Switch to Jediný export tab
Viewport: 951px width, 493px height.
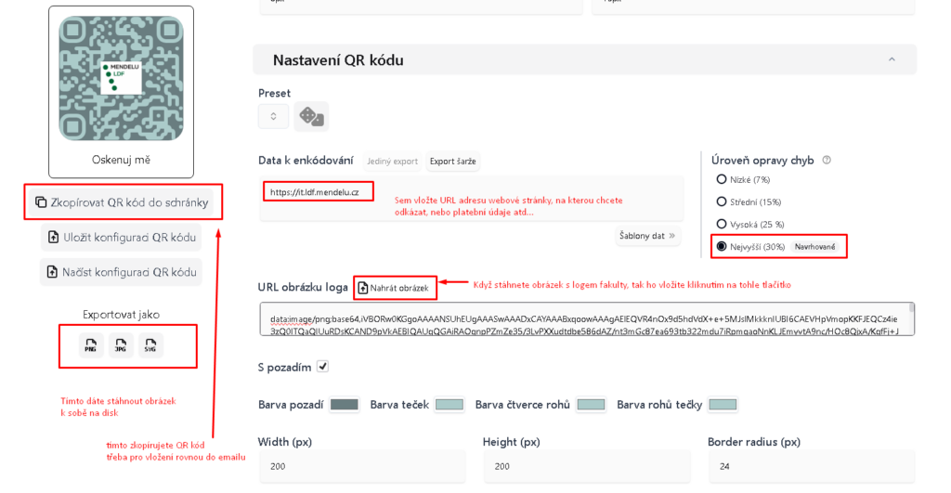coord(393,162)
